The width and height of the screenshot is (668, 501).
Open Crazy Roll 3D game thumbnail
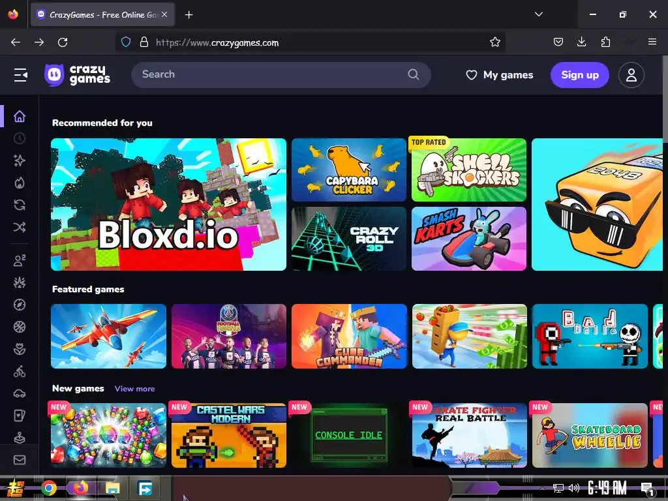point(349,239)
